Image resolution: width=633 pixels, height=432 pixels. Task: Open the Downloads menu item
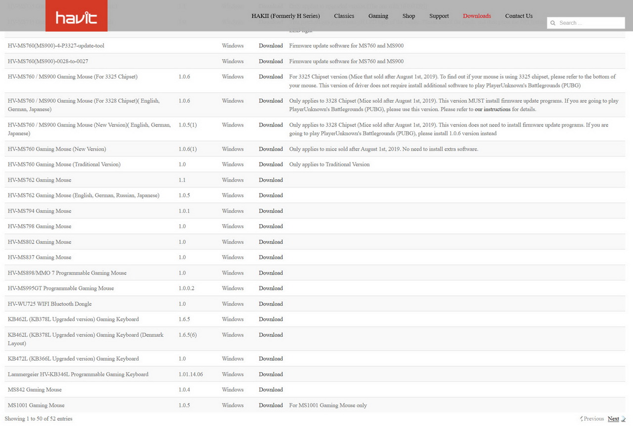tap(477, 16)
